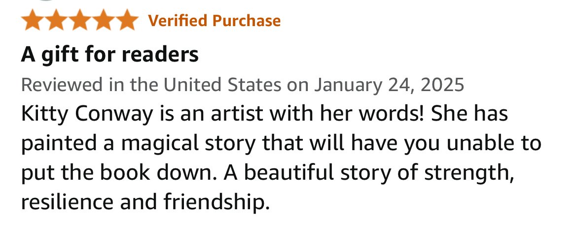The image size is (577, 225).
Task: Click the January 24, 2025 date text
Action: [389, 85]
